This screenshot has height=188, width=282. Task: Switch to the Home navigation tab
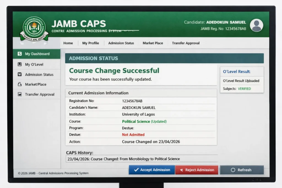tap(68, 43)
